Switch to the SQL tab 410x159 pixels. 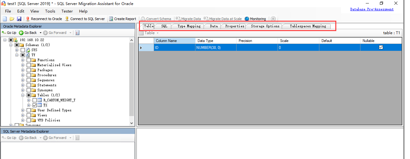164,26
